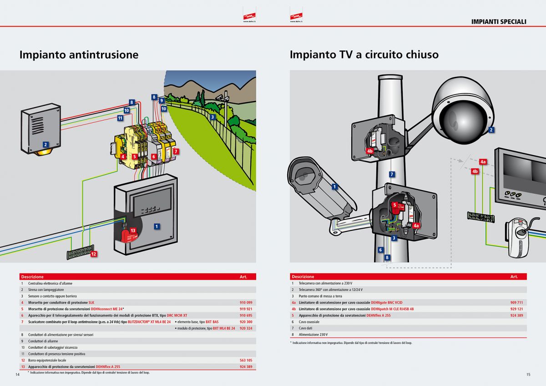Pick red marker 5 in the lower junction box

click(394, 205)
